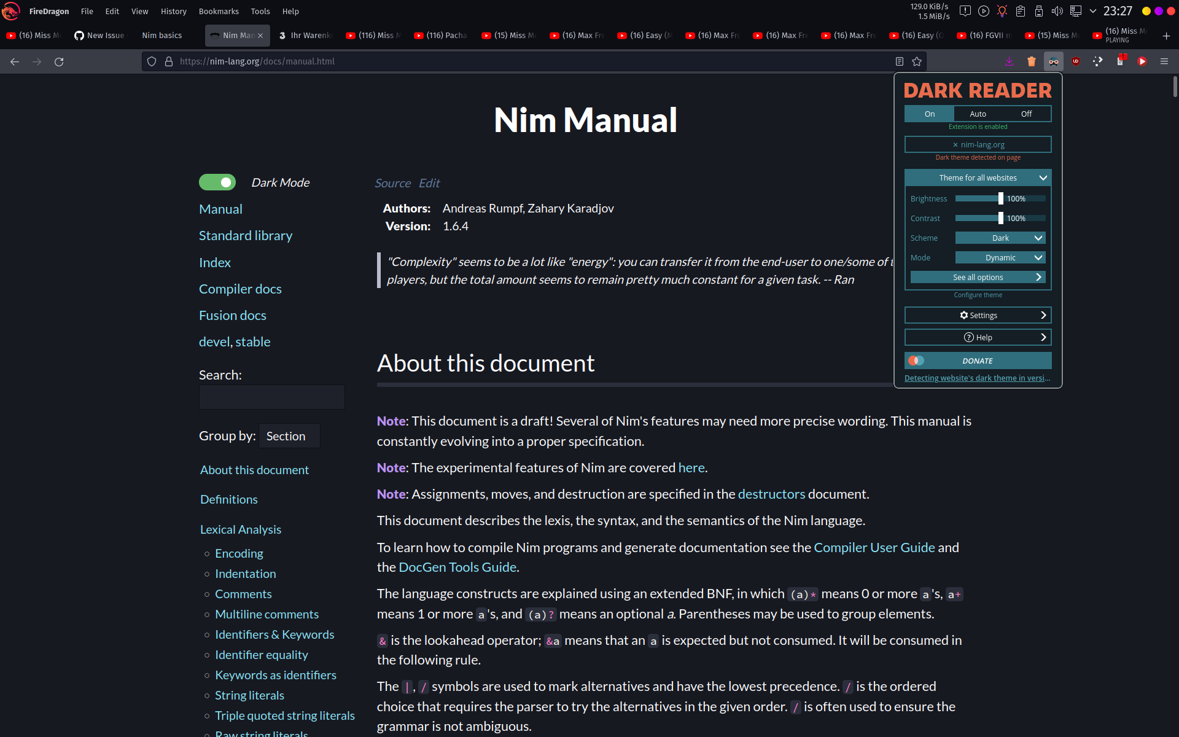This screenshot has width=1179, height=737.
Task: Open the 'Theme for all websites' dropdown
Action: click(x=978, y=177)
